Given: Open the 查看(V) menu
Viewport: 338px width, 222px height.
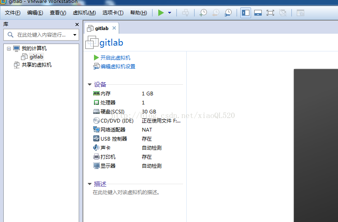Looking at the screenshot, I should pyautogui.click(x=58, y=13).
